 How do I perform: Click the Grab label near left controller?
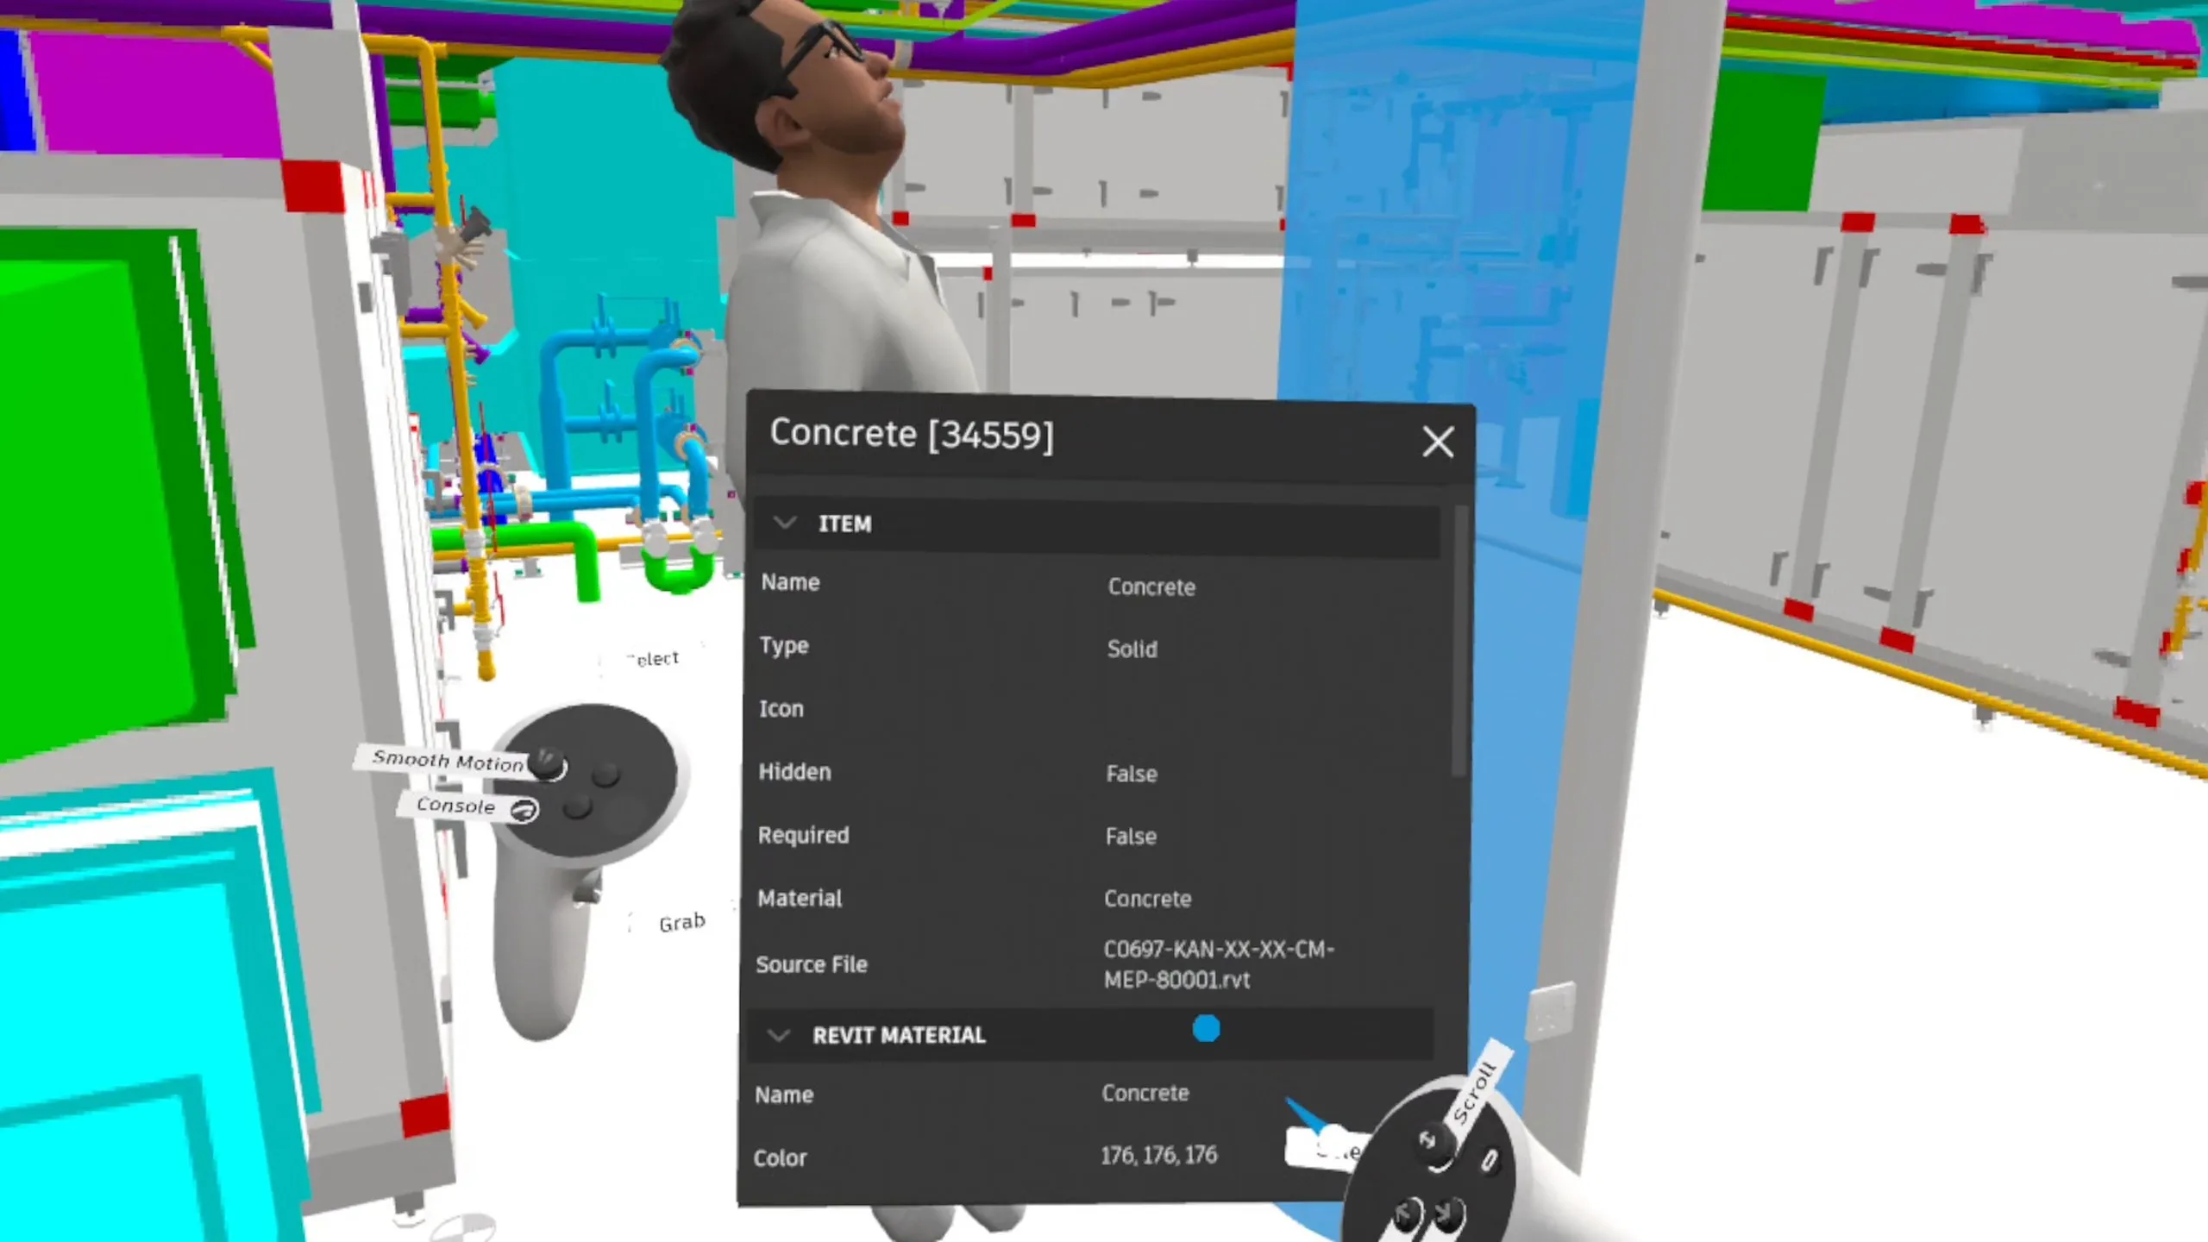pos(681,923)
